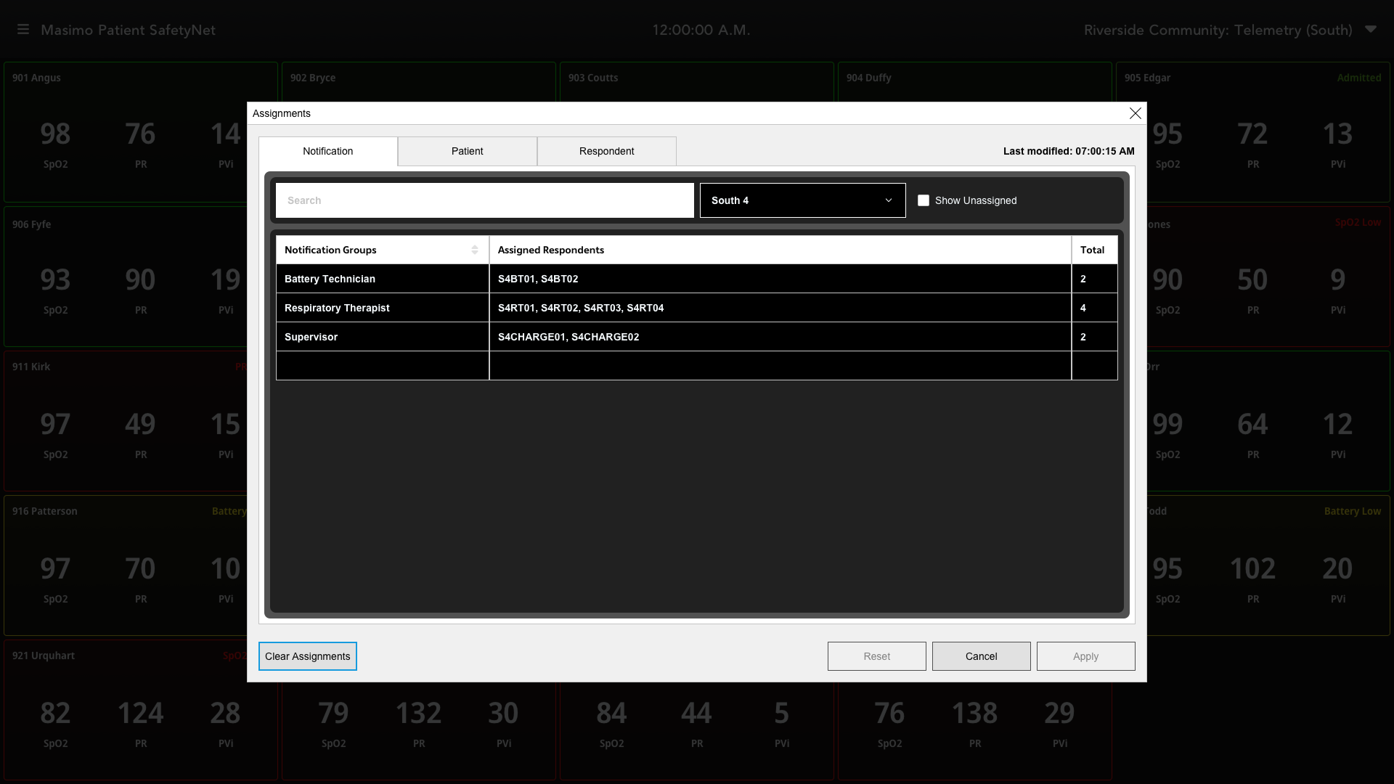The width and height of the screenshot is (1394, 784).
Task: Sort by Notification Groups arrow icon
Action: click(474, 250)
